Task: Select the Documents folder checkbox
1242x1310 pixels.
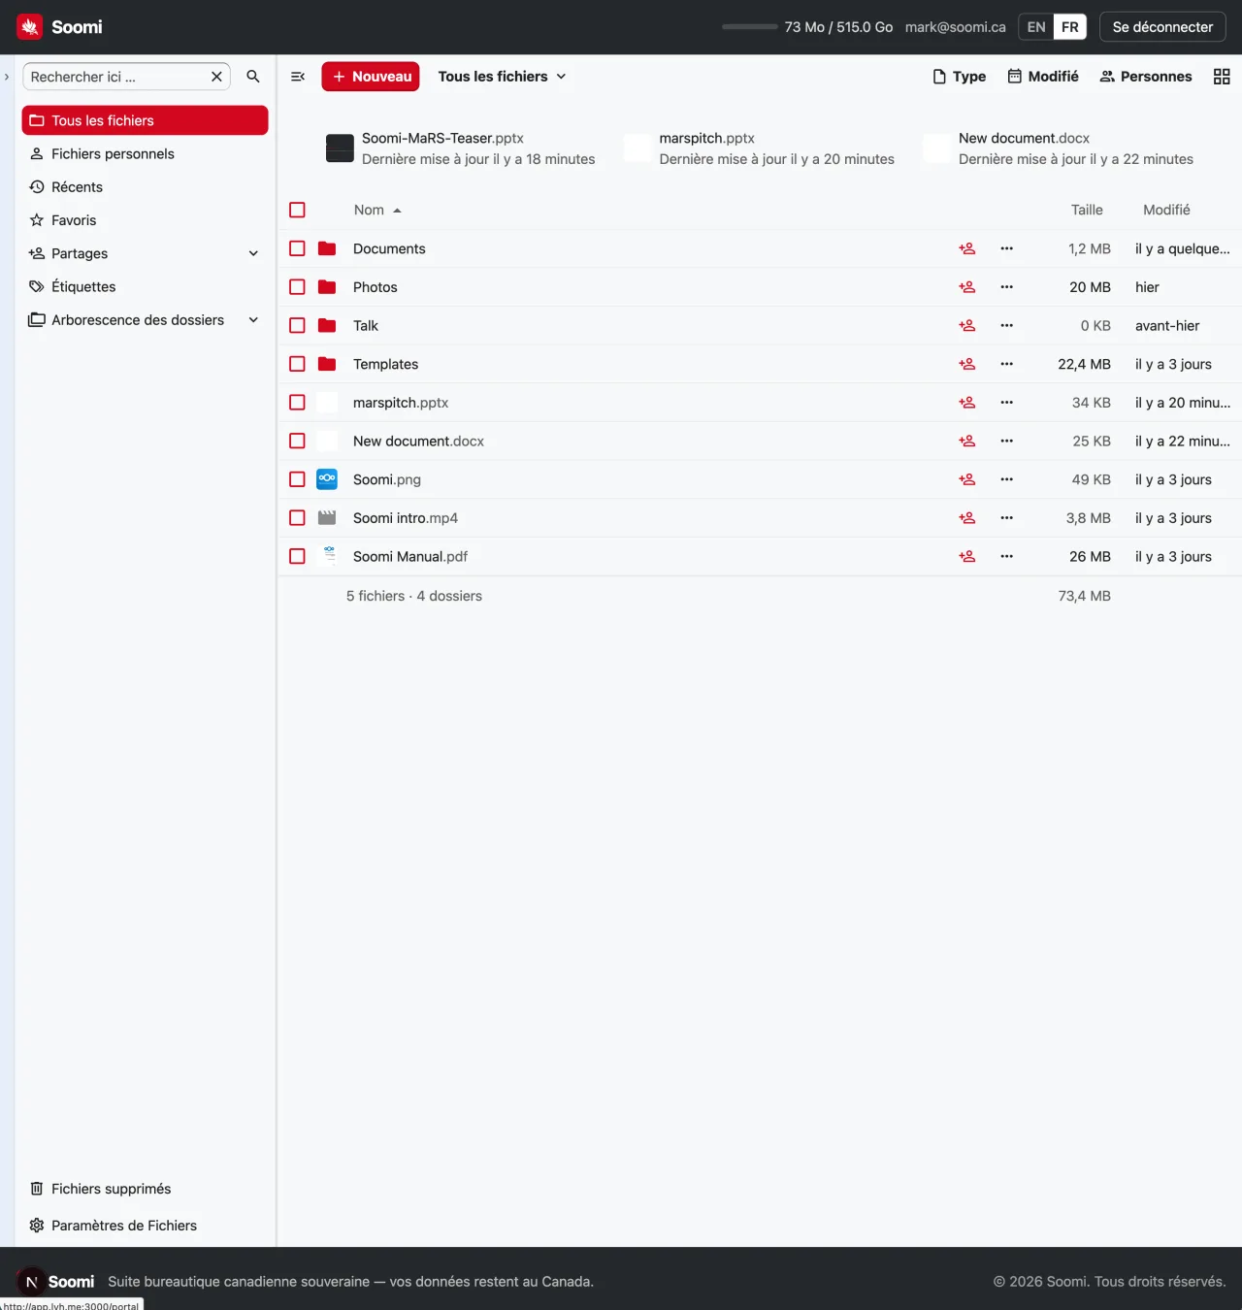Action: 297,248
